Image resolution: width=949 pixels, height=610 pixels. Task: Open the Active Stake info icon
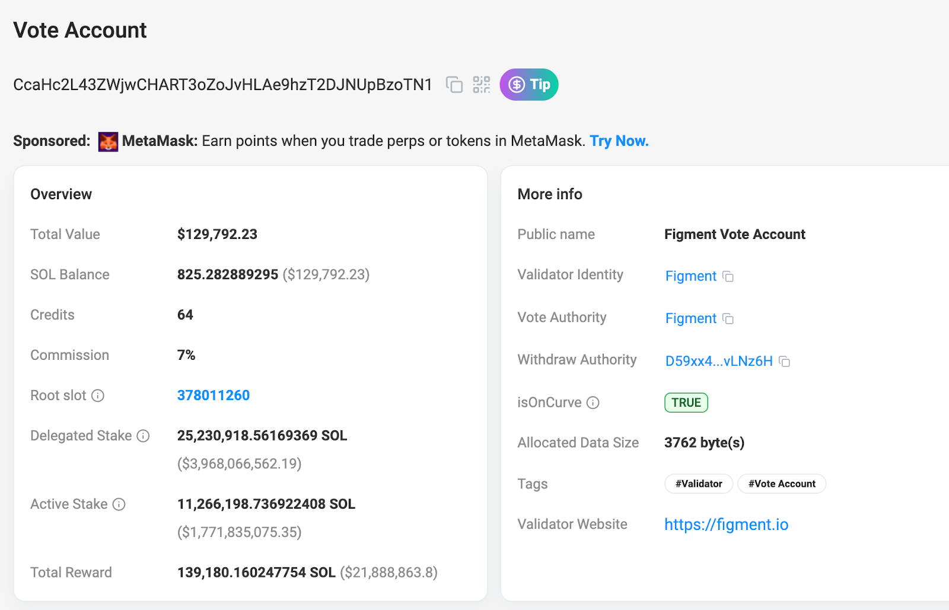119,504
